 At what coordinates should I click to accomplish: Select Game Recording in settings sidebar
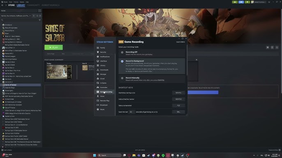(105, 92)
